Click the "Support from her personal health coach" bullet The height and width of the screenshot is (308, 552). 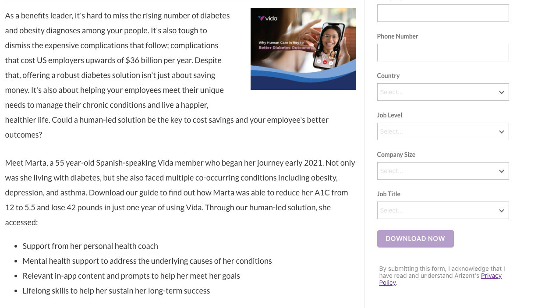[x=90, y=246]
